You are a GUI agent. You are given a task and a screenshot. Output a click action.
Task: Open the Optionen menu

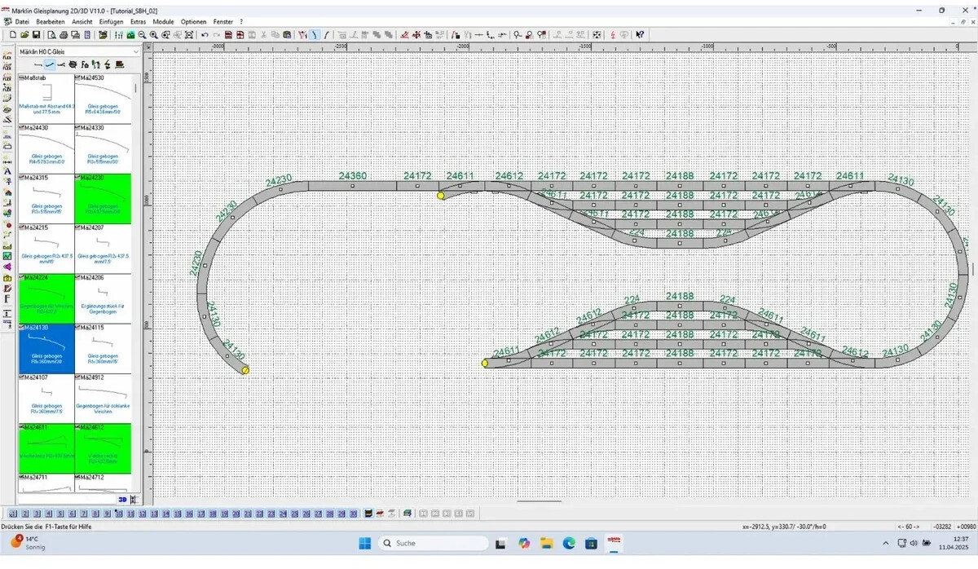(193, 21)
